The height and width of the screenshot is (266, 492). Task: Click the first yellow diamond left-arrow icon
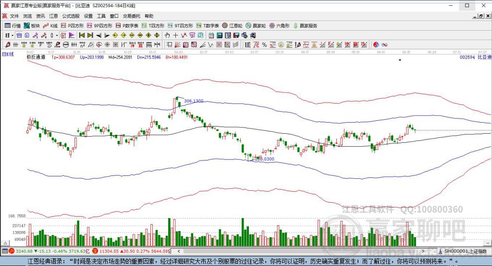pos(115,35)
